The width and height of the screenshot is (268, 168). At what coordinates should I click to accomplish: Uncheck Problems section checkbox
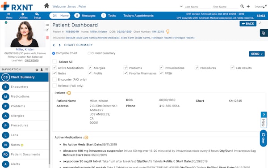126,68
